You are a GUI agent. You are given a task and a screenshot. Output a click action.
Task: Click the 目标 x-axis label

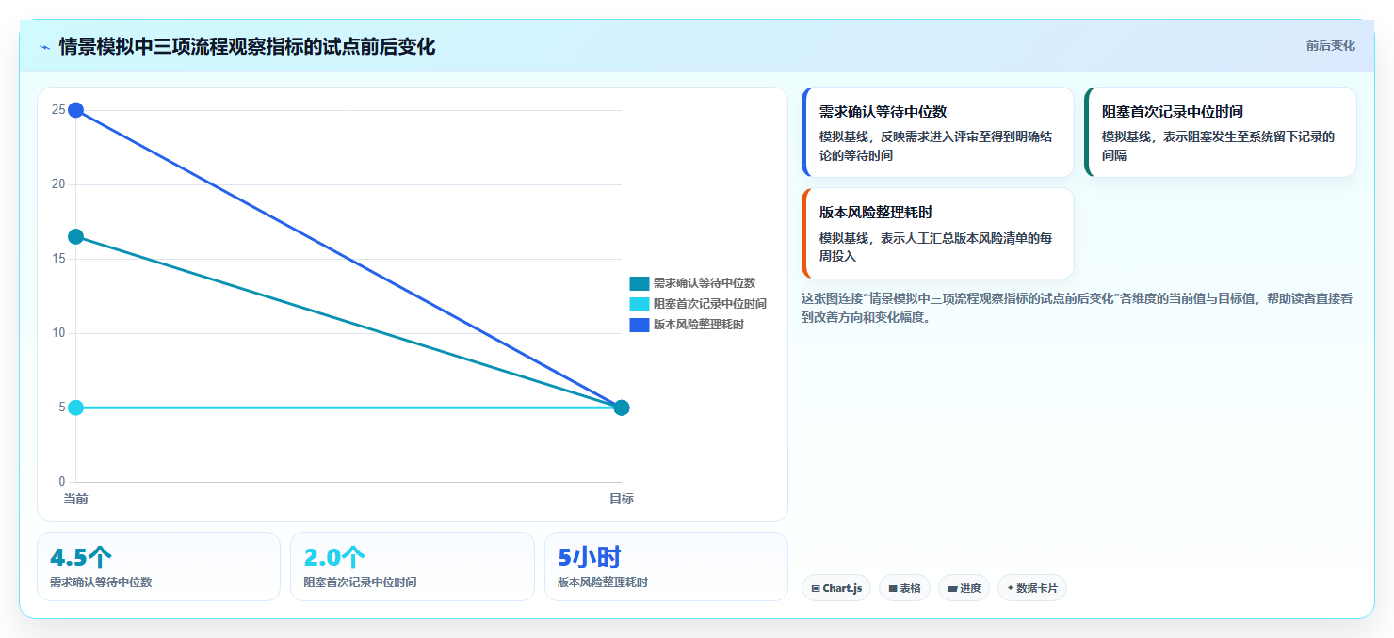[x=622, y=499]
